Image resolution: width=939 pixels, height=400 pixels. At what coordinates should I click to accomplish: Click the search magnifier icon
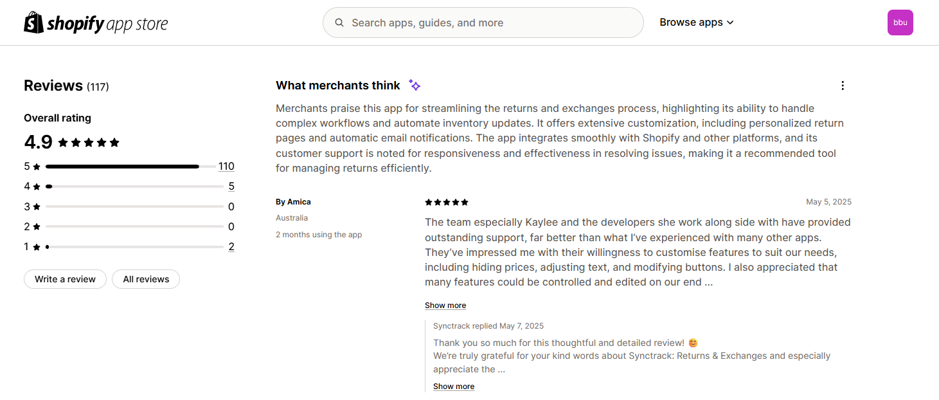click(339, 23)
